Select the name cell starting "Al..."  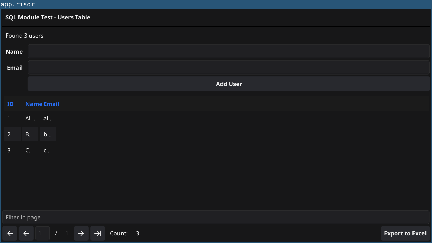[30, 118]
